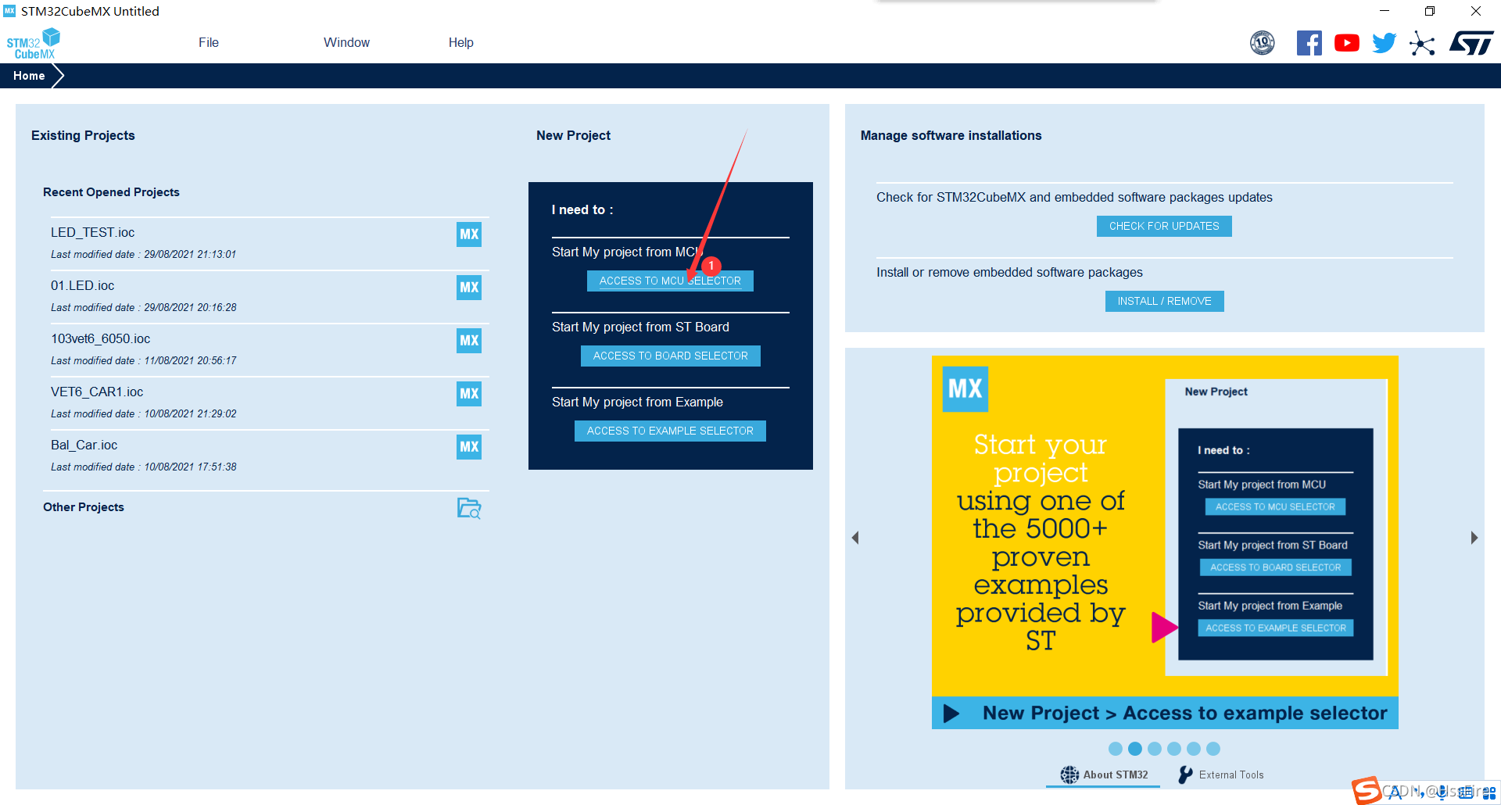Select the LED_TEST.ioc project name
The image size is (1501, 805).
pos(92,232)
